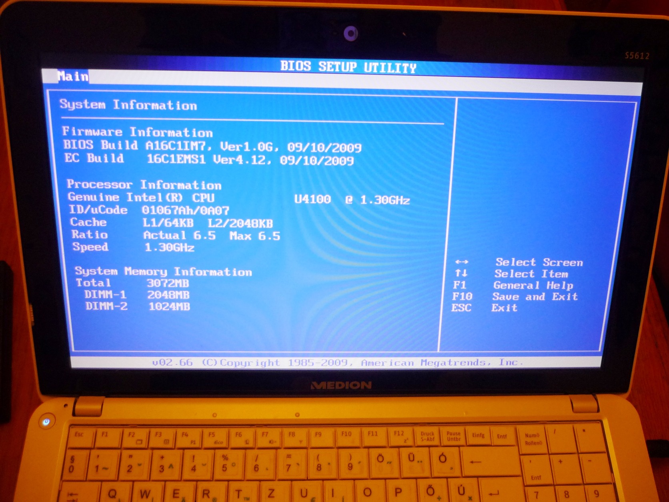Click the Cache label
Screen dimensions: 669x502
88,222
